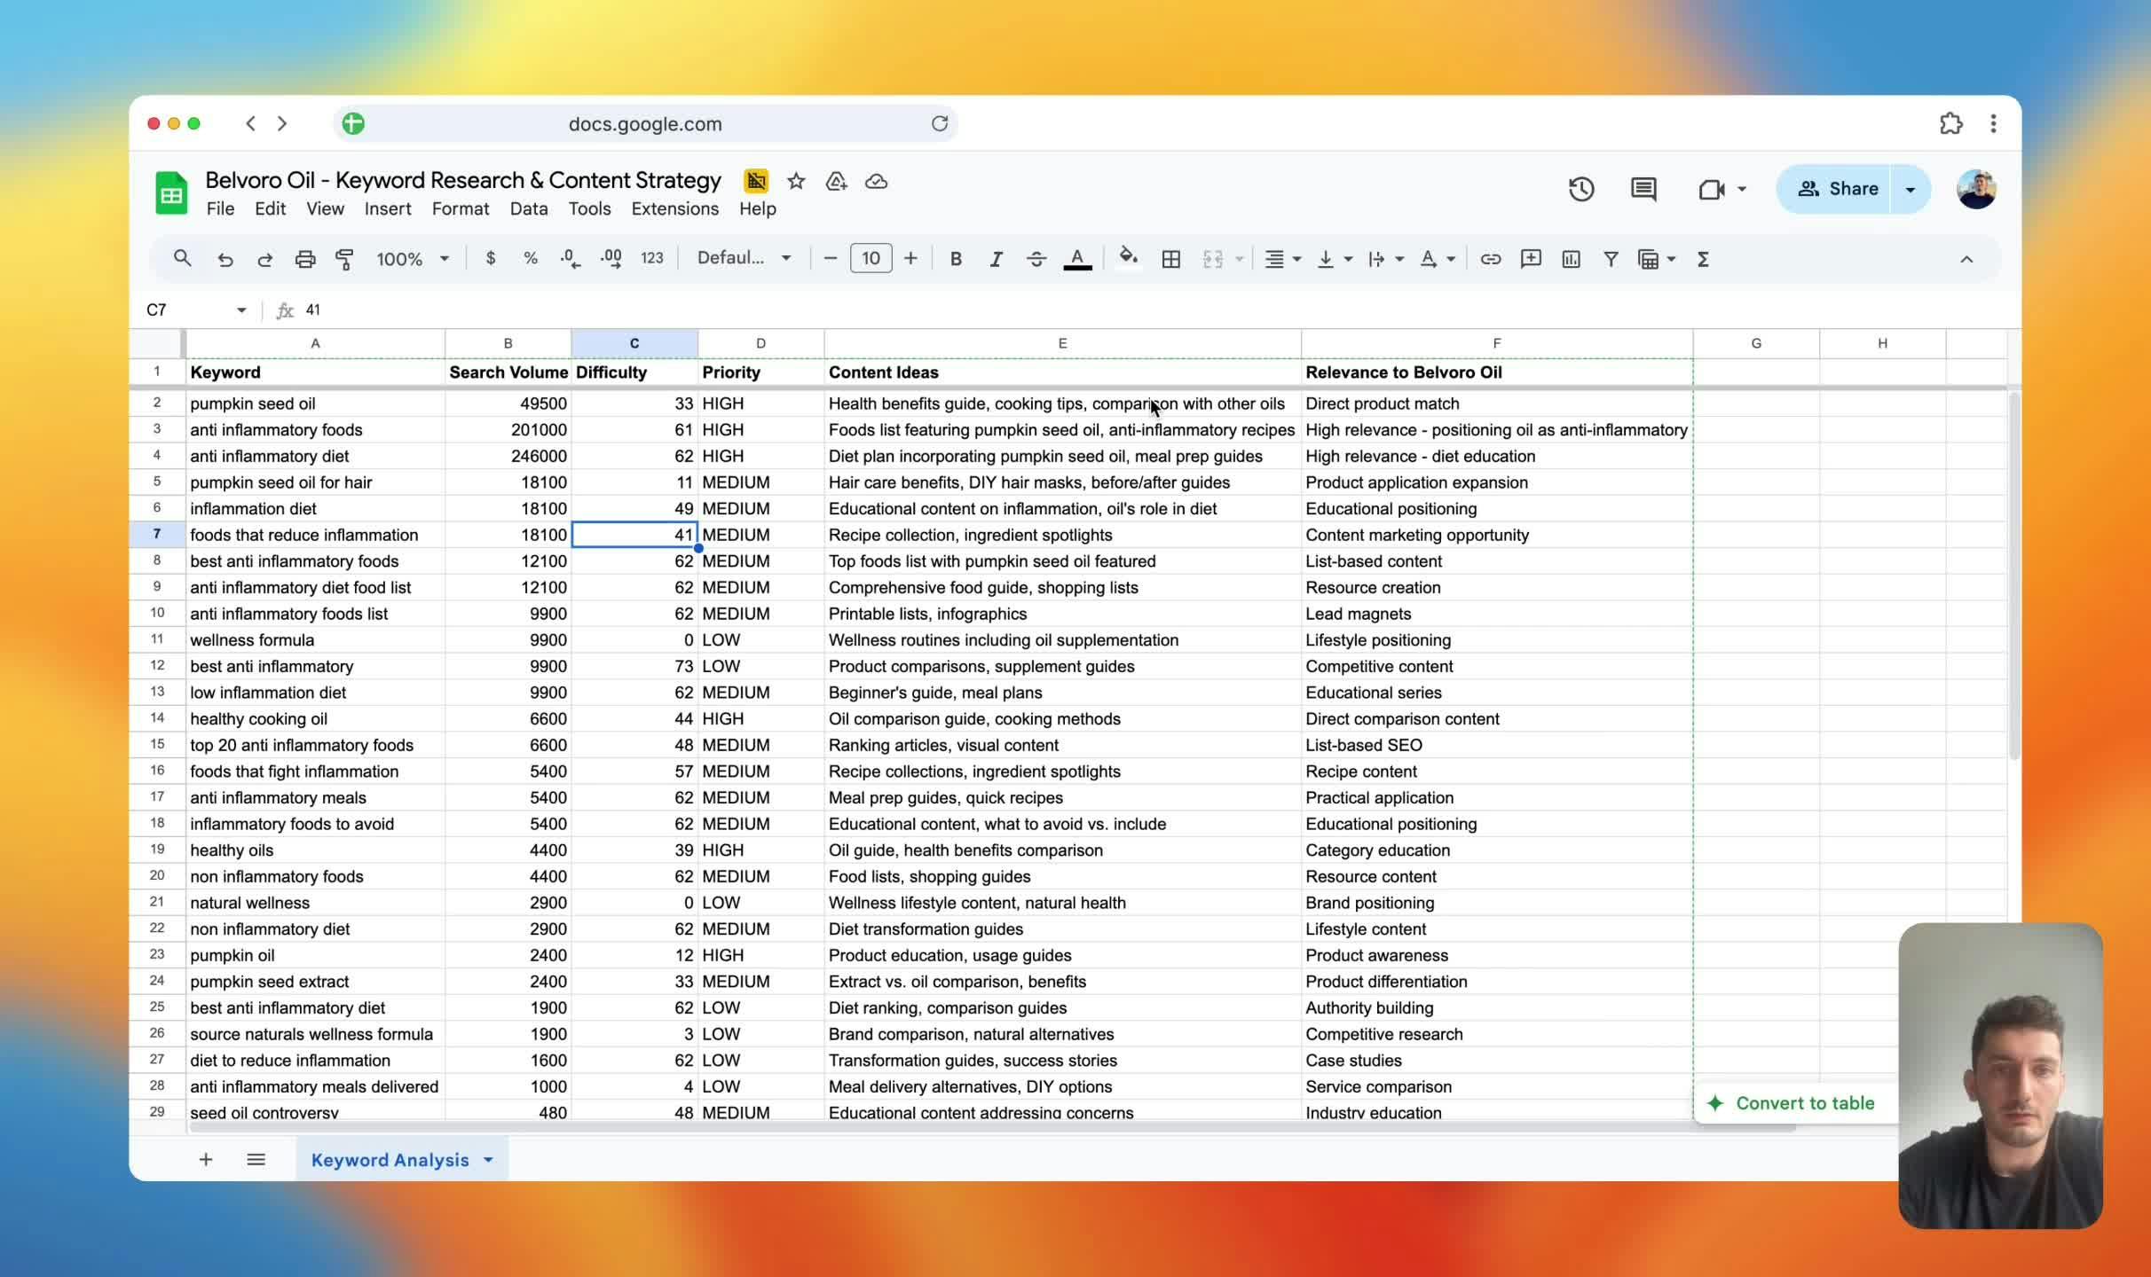Screen dimensions: 2151x1277
Task: Open the Default font dropdown
Action: [x=744, y=258]
